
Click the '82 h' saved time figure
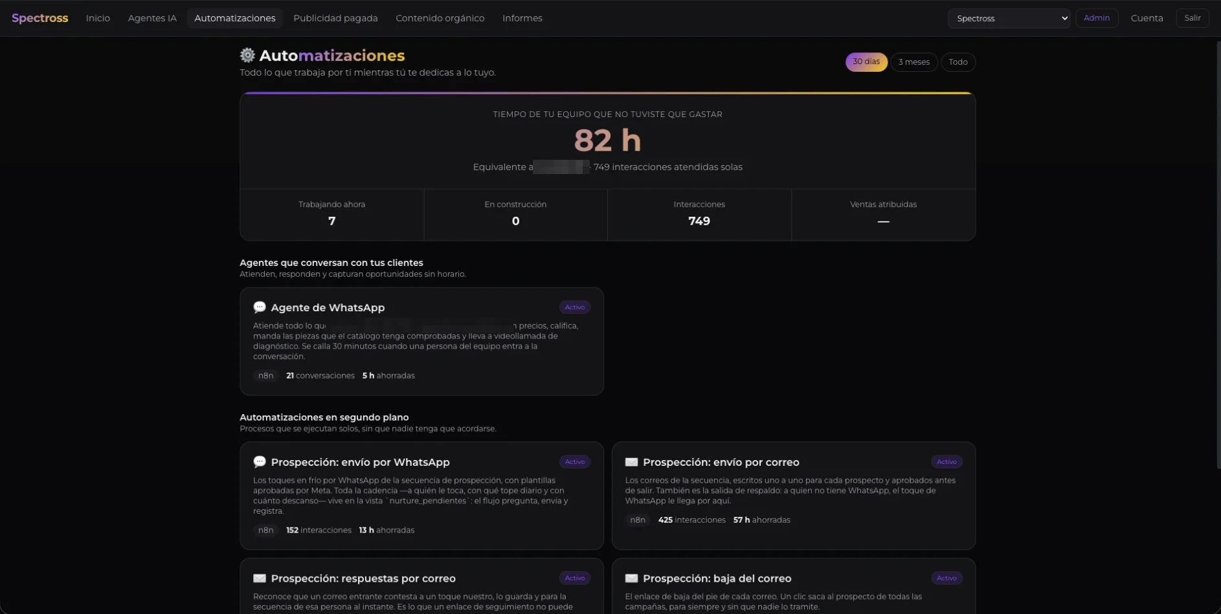[x=607, y=140]
